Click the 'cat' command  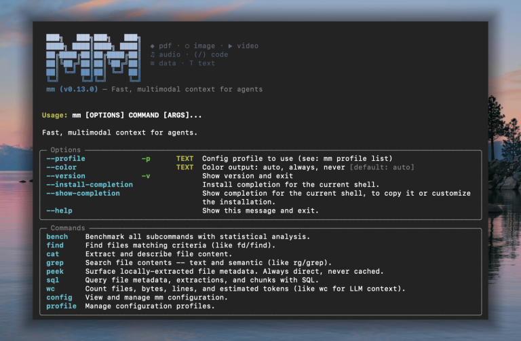[53, 254]
